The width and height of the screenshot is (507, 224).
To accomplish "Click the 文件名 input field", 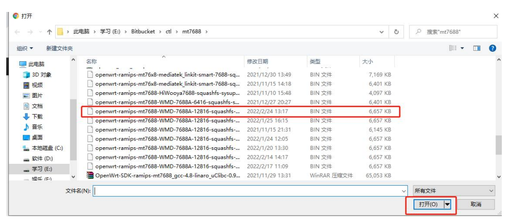I will (x=248, y=191).
